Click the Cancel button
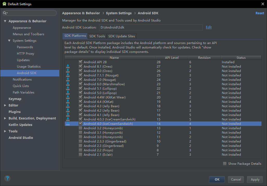267x186 pixels. [x=236, y=179]
